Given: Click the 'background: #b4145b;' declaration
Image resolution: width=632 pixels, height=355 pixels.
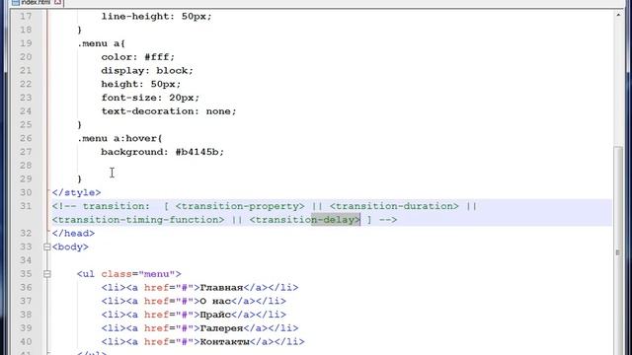Looking at the screenshot, I should (162, 152).
